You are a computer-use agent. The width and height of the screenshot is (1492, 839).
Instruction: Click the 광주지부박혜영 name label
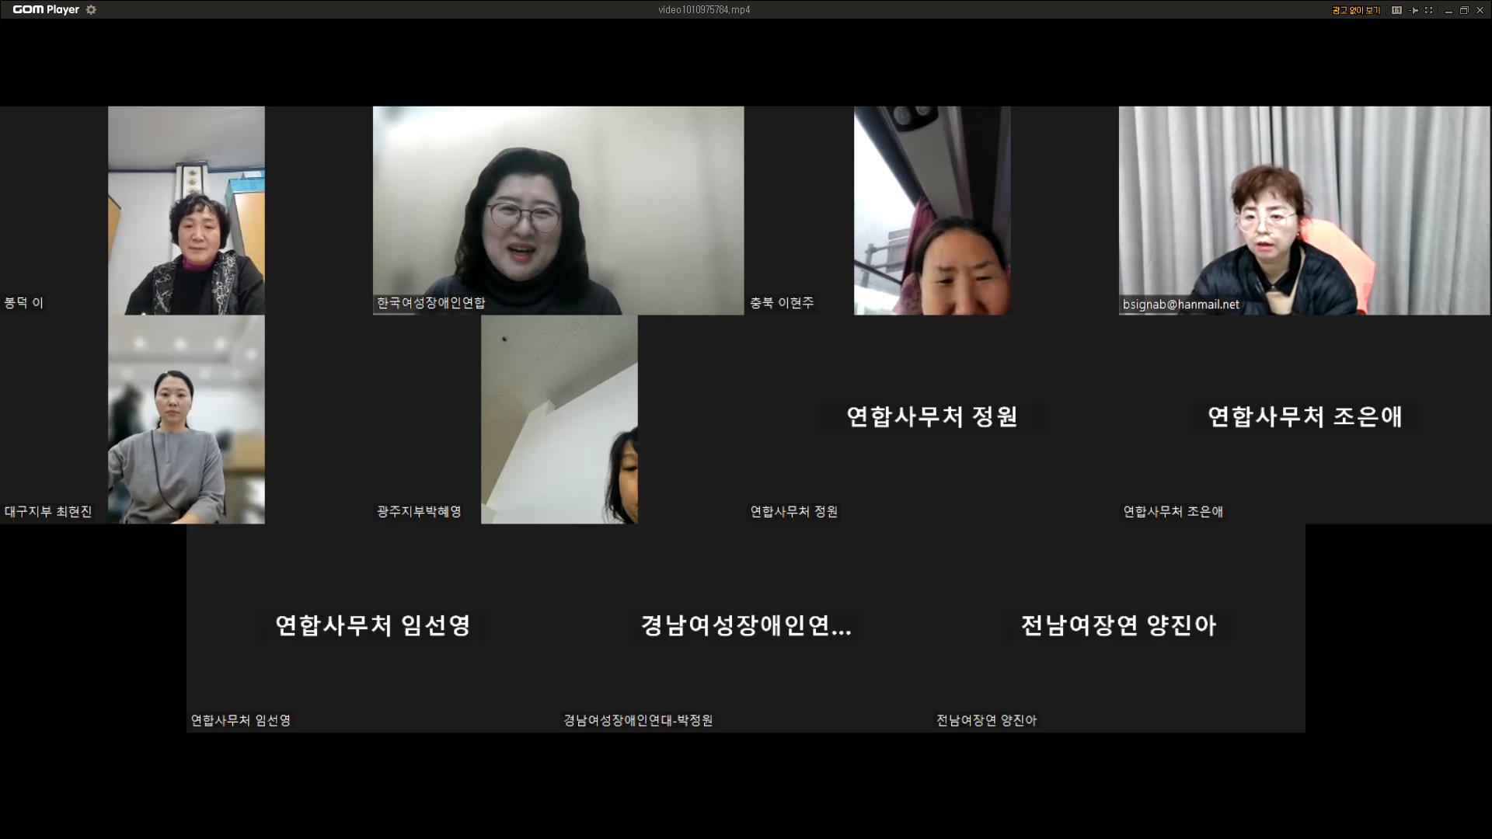[419, 512]
